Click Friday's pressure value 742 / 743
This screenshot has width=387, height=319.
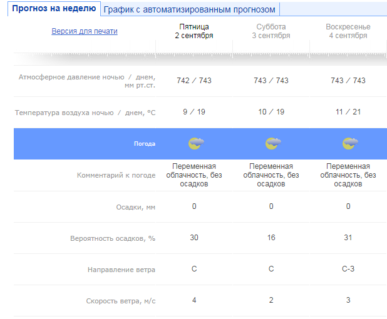pyautogui.click(x=194, y=81)
